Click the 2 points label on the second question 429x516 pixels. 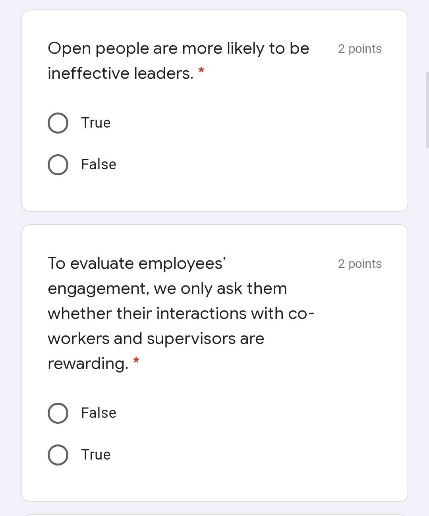(x=359, y=263)
